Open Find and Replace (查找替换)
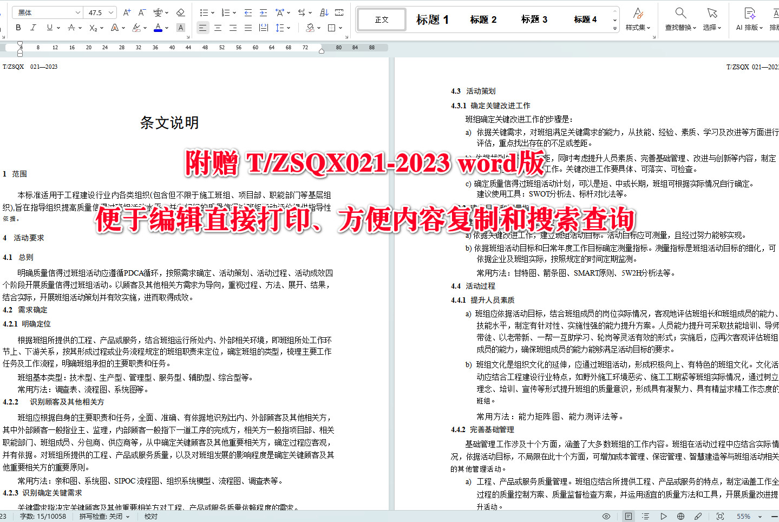The height and width of the screenshot is (522, 779). pos(681,18)
